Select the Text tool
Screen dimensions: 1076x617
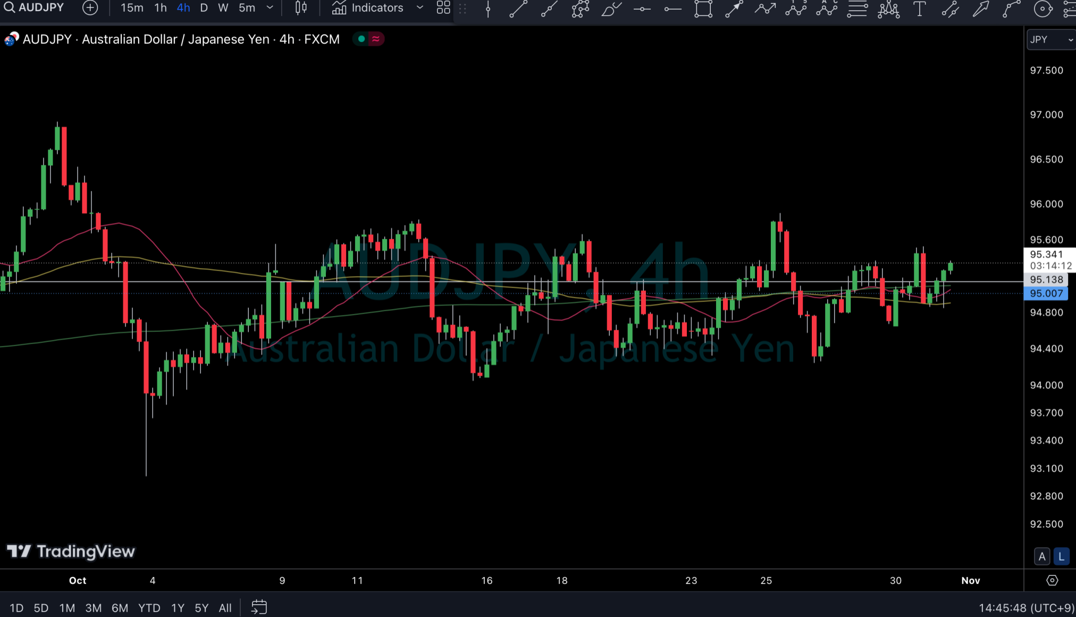pos(919,9)
